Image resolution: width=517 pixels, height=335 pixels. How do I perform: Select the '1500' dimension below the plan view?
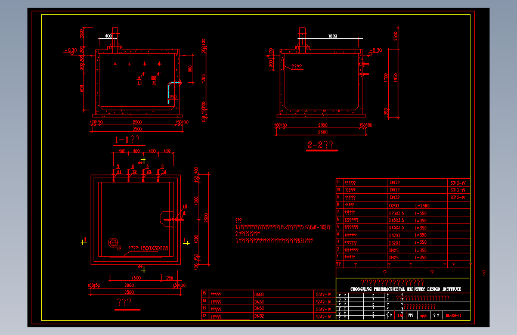136,278
